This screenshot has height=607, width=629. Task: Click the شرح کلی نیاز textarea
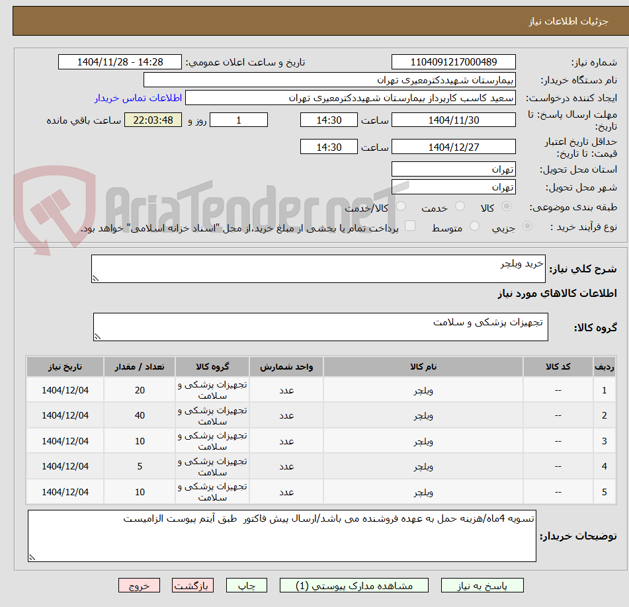(x=318, y=268)
